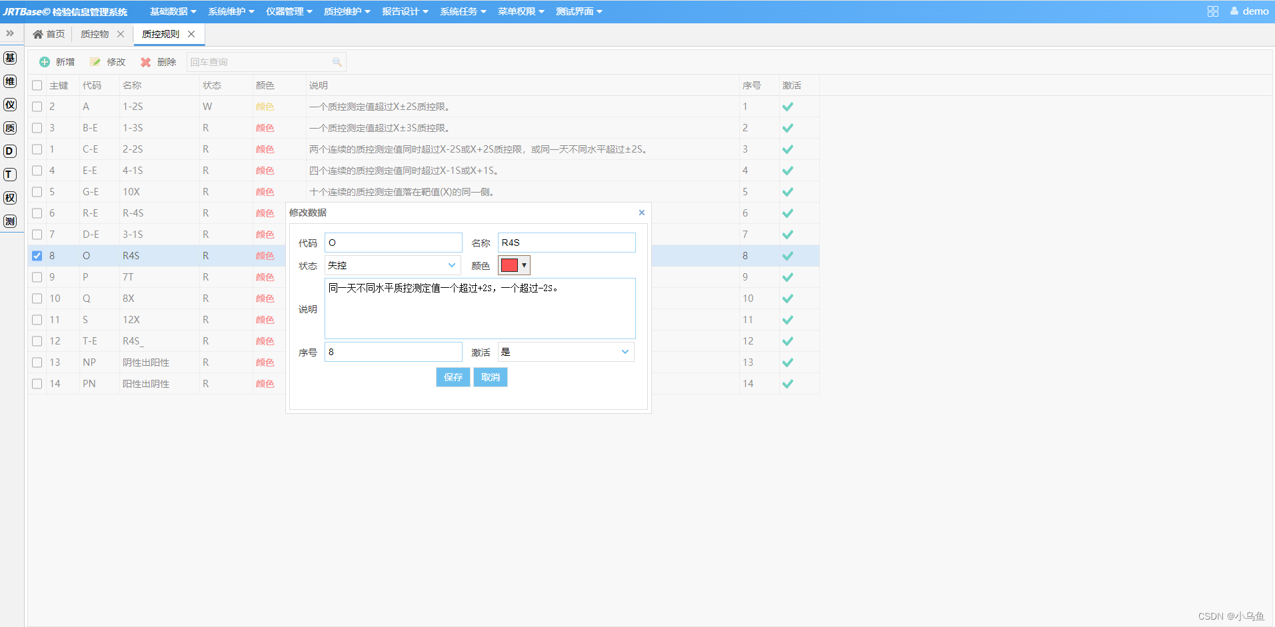Click the 修改 edit pencil icon

point(95,62)
